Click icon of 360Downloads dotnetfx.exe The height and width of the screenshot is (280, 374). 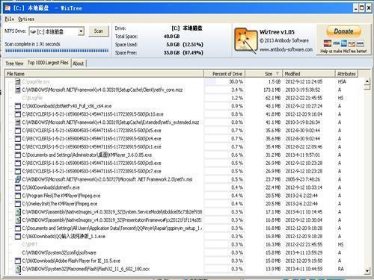18,187
